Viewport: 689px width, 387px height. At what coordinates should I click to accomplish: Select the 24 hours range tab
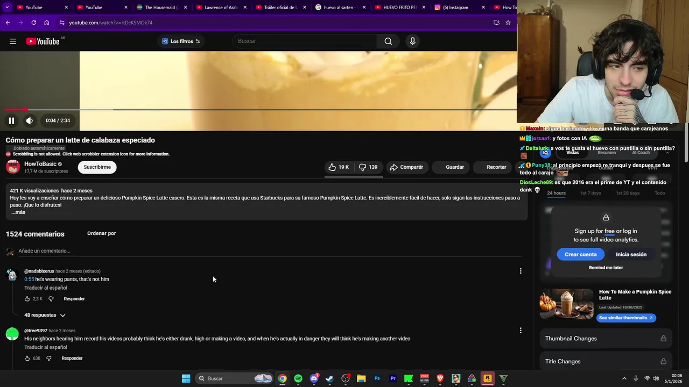point(556,193)
